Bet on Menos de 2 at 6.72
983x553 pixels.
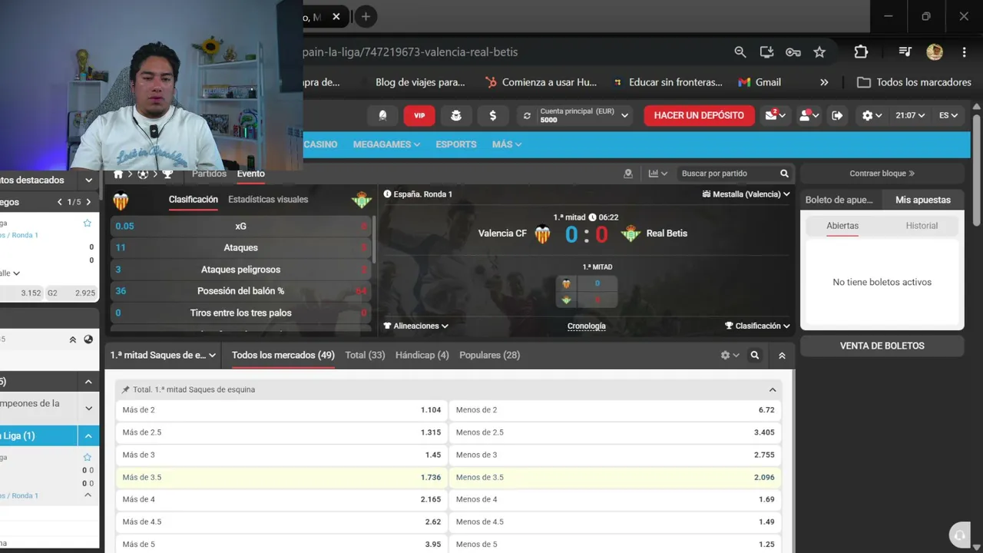pyautogui.click(x=615, y=410)
